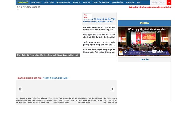Open news Văn bản quy phạm pháp luật
The width and height of the screenshot is (187, 117).
tap(99, 51)
